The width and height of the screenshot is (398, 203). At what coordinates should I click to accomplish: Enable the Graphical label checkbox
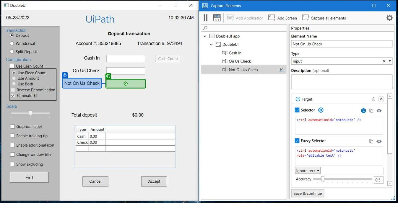(12, 127)
